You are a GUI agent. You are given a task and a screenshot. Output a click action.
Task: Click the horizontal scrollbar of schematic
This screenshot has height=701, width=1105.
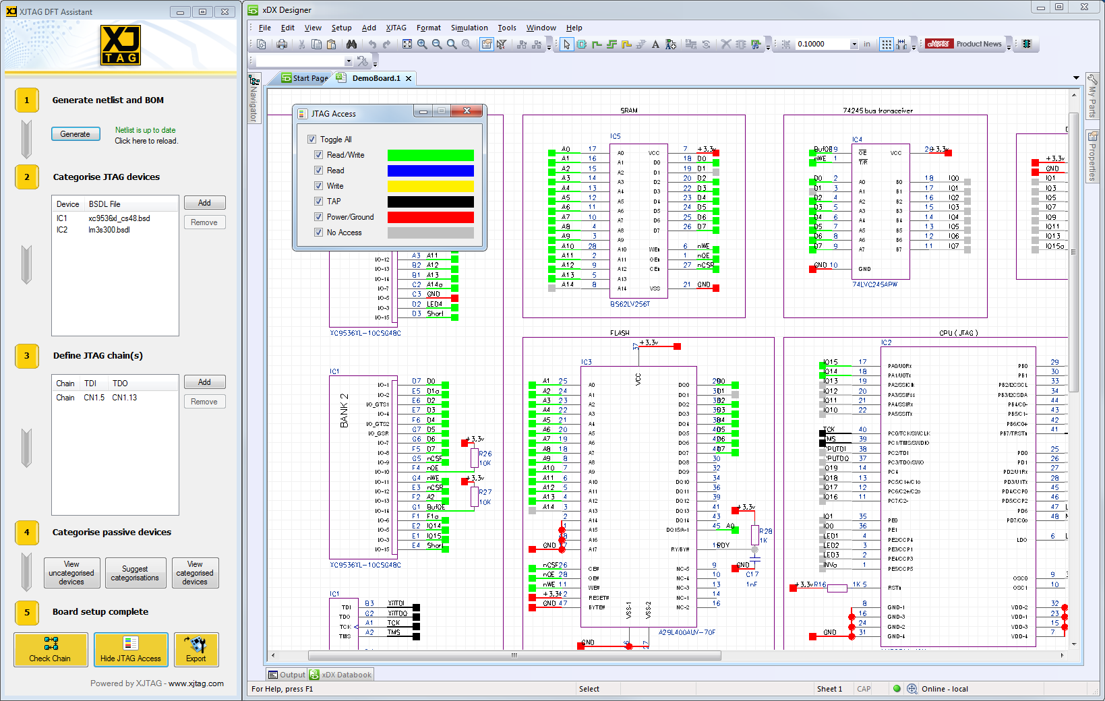pyautogui.click(x=514, y=655)
